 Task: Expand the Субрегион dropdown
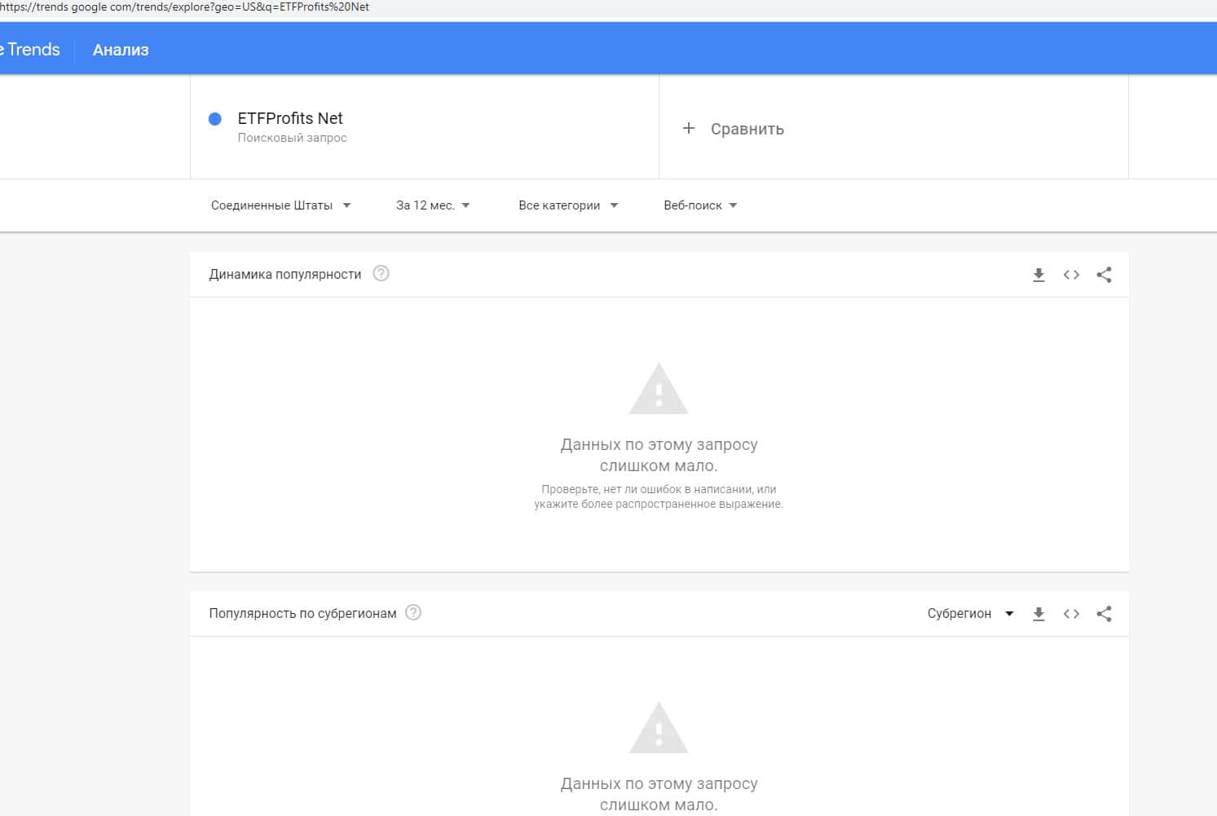[x=970, y=614]
